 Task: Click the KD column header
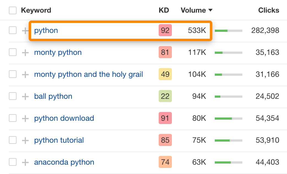164,10
